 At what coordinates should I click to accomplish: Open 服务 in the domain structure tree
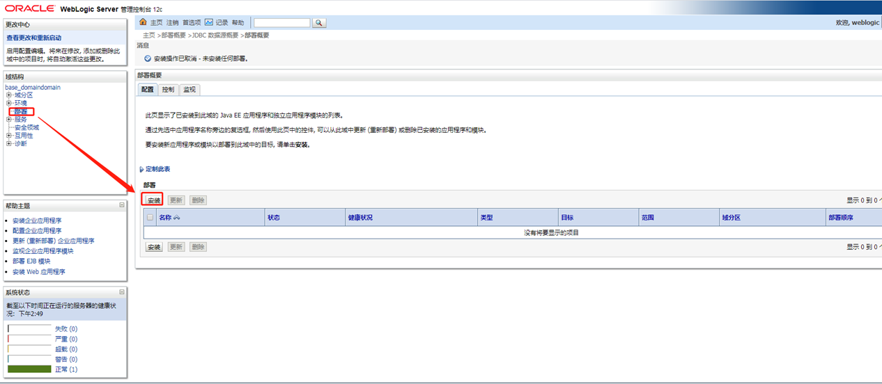pyautogui.click(x=21, y=120)
